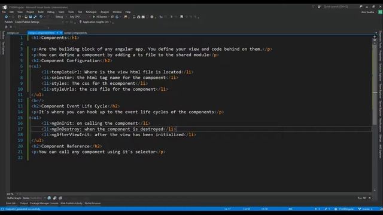This screenshot has height=215, width=383.
Task: Open the Build menu
Action: [41, 12]
